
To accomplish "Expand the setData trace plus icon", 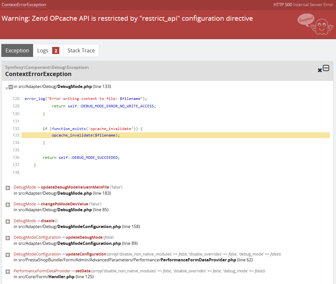I will (8, 272).
